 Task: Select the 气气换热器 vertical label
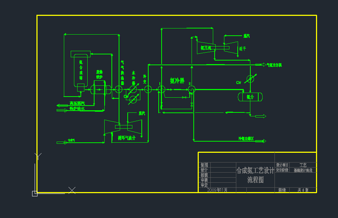click(x=122, y=72)
